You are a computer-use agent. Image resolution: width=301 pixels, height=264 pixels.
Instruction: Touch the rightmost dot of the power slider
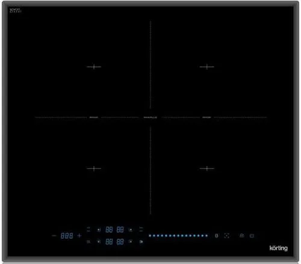[206, 236]
